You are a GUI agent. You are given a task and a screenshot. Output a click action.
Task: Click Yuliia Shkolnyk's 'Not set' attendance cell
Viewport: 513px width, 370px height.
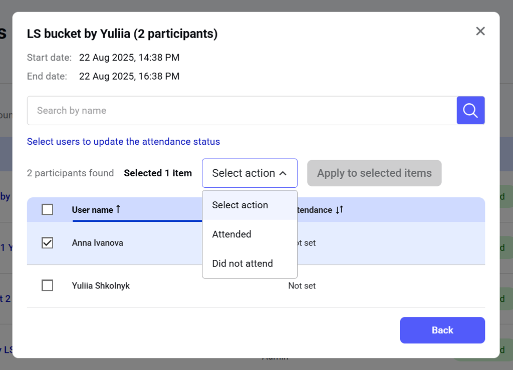point(302,286)
